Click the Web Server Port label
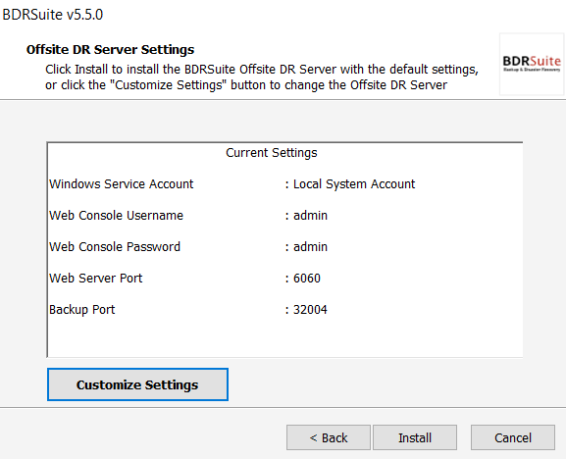This screenshot has width=566, height=459. coord(96,279)
